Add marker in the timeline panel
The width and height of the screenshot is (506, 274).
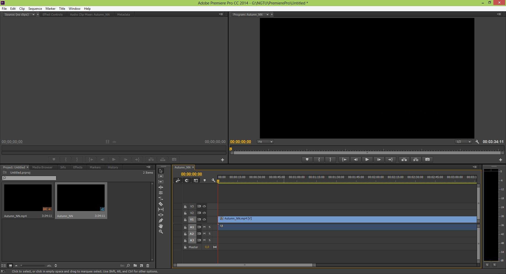click(x=205, y=180)
